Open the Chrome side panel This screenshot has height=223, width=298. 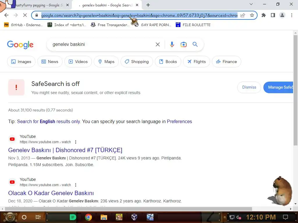(273, 15)
